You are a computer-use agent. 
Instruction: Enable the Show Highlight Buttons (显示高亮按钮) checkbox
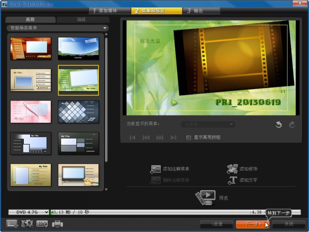[x=188, y=138]
